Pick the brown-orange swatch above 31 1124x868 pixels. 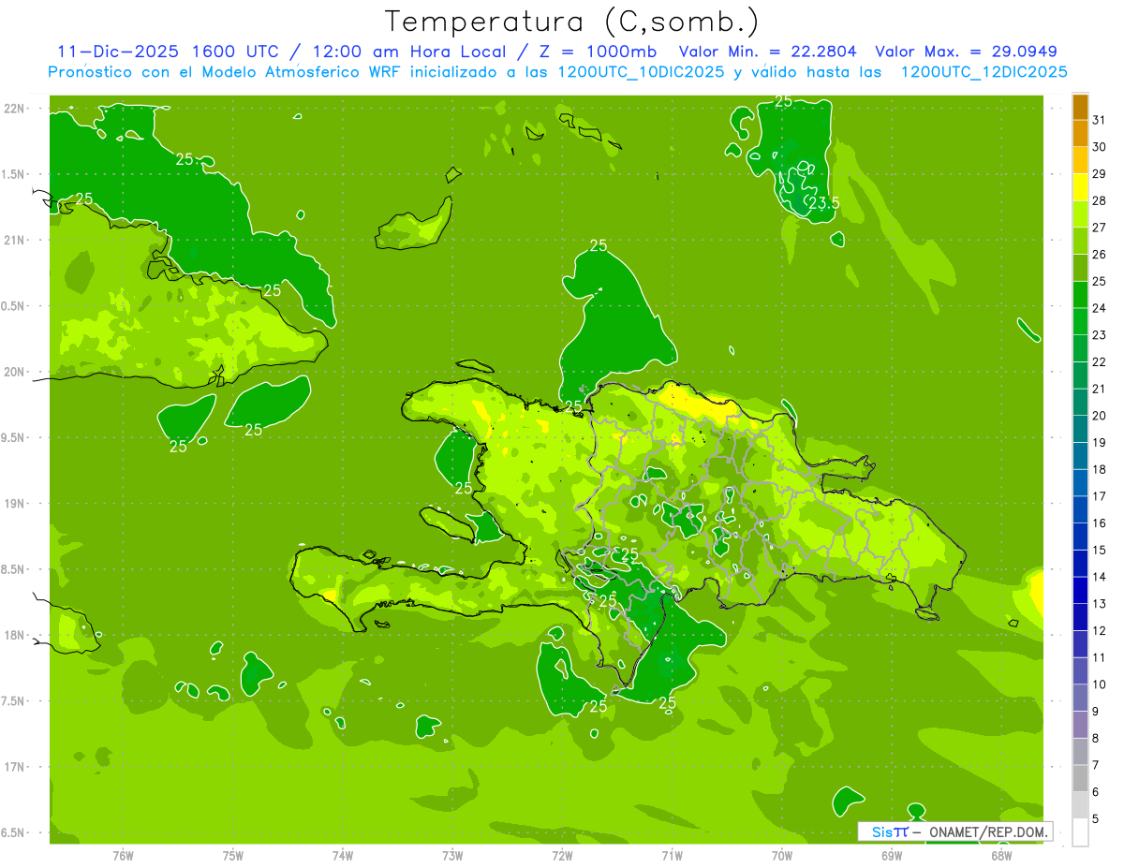[1080, 107]
